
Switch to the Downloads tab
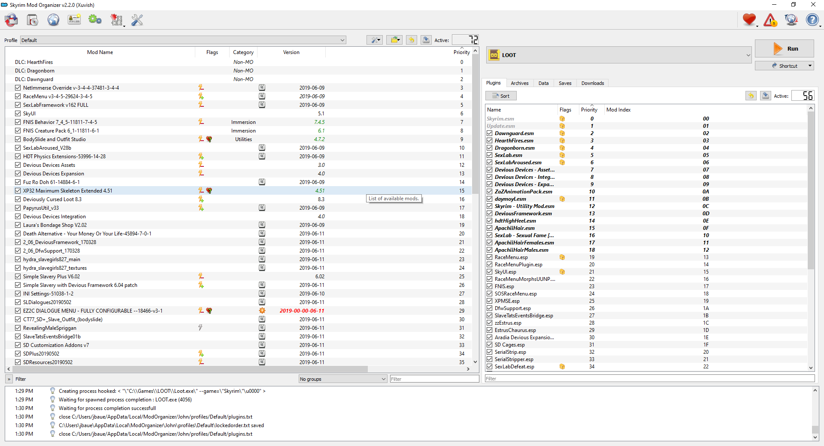[592, 83]
